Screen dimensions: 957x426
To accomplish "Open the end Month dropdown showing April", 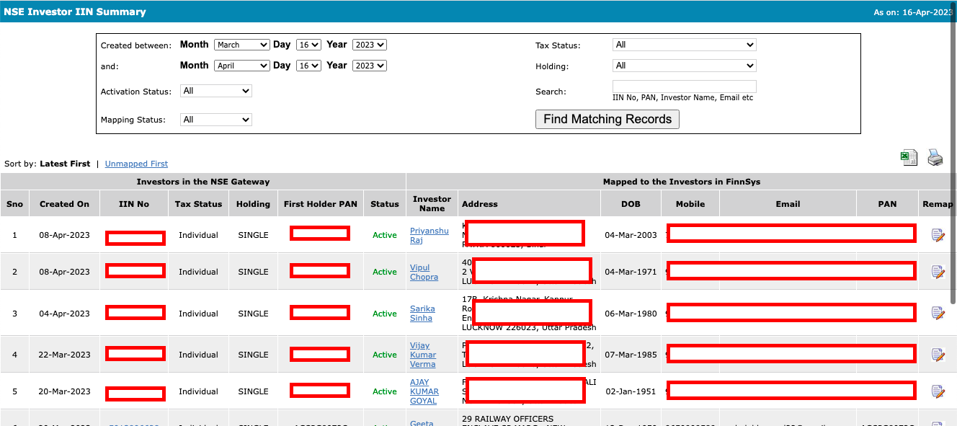I will 241,66.
